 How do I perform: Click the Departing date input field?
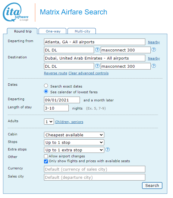62,100
